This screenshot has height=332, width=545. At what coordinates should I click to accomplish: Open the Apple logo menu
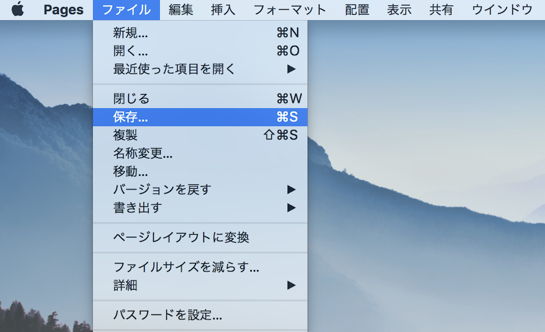pyautogui.click(x=18, y=9)
